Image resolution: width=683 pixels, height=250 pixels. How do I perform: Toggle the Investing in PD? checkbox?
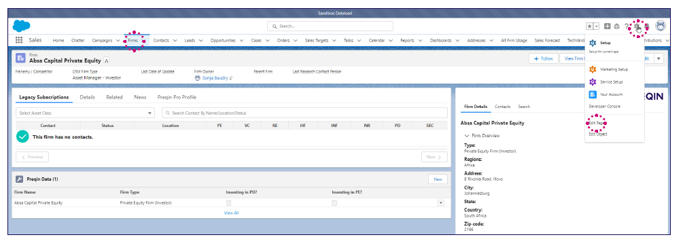pos(228,203)
